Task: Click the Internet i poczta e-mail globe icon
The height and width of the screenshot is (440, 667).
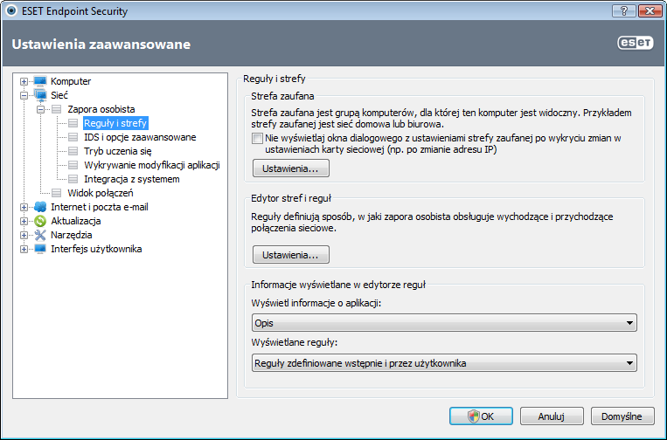Action: (40, 207)
